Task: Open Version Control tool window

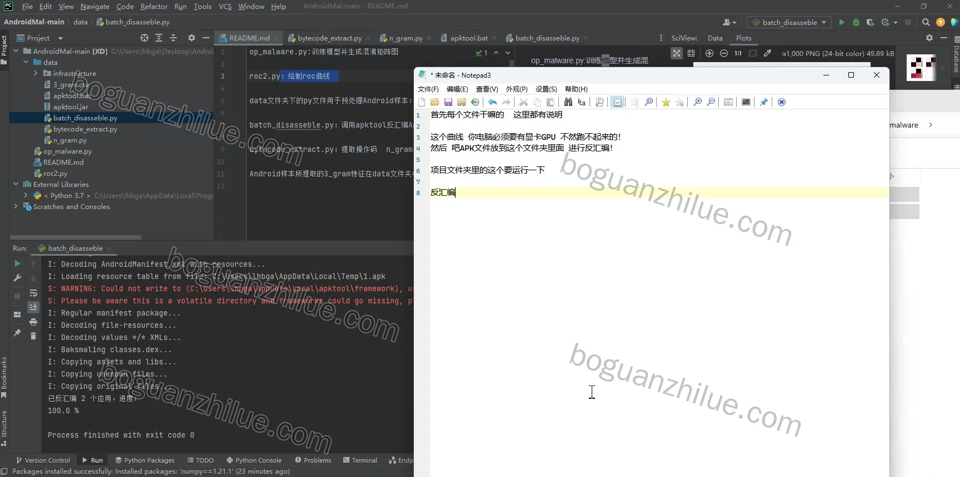Action: tap(43, 460)
